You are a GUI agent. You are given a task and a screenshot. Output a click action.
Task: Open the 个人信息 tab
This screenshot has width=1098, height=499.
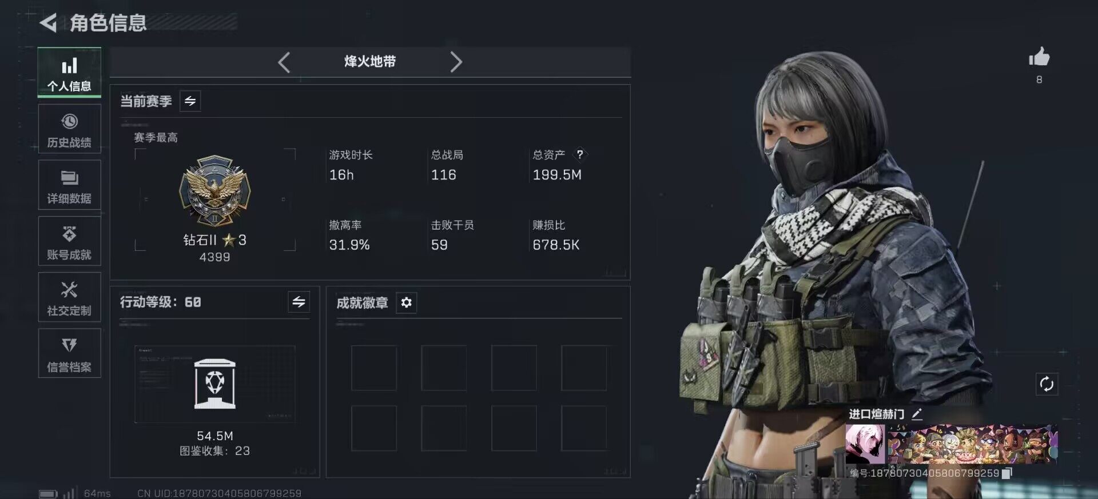click(x=69, y=73)
